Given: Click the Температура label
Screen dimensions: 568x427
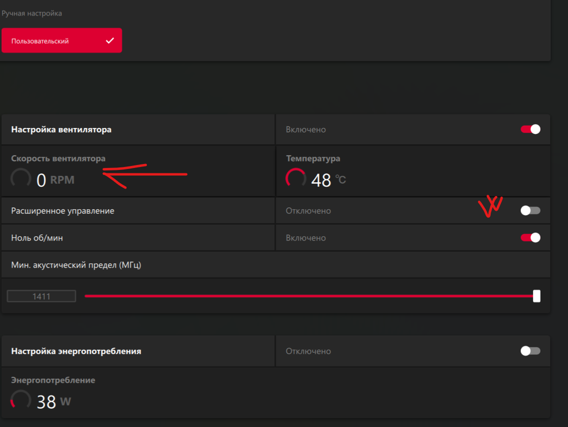Looking at the screenshot, I should (313, 159).
